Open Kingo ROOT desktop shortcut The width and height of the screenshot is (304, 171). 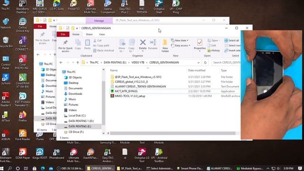click(x=40, y=153)
